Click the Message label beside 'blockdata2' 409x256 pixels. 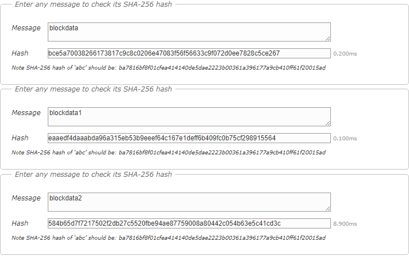tap(26, 198)
